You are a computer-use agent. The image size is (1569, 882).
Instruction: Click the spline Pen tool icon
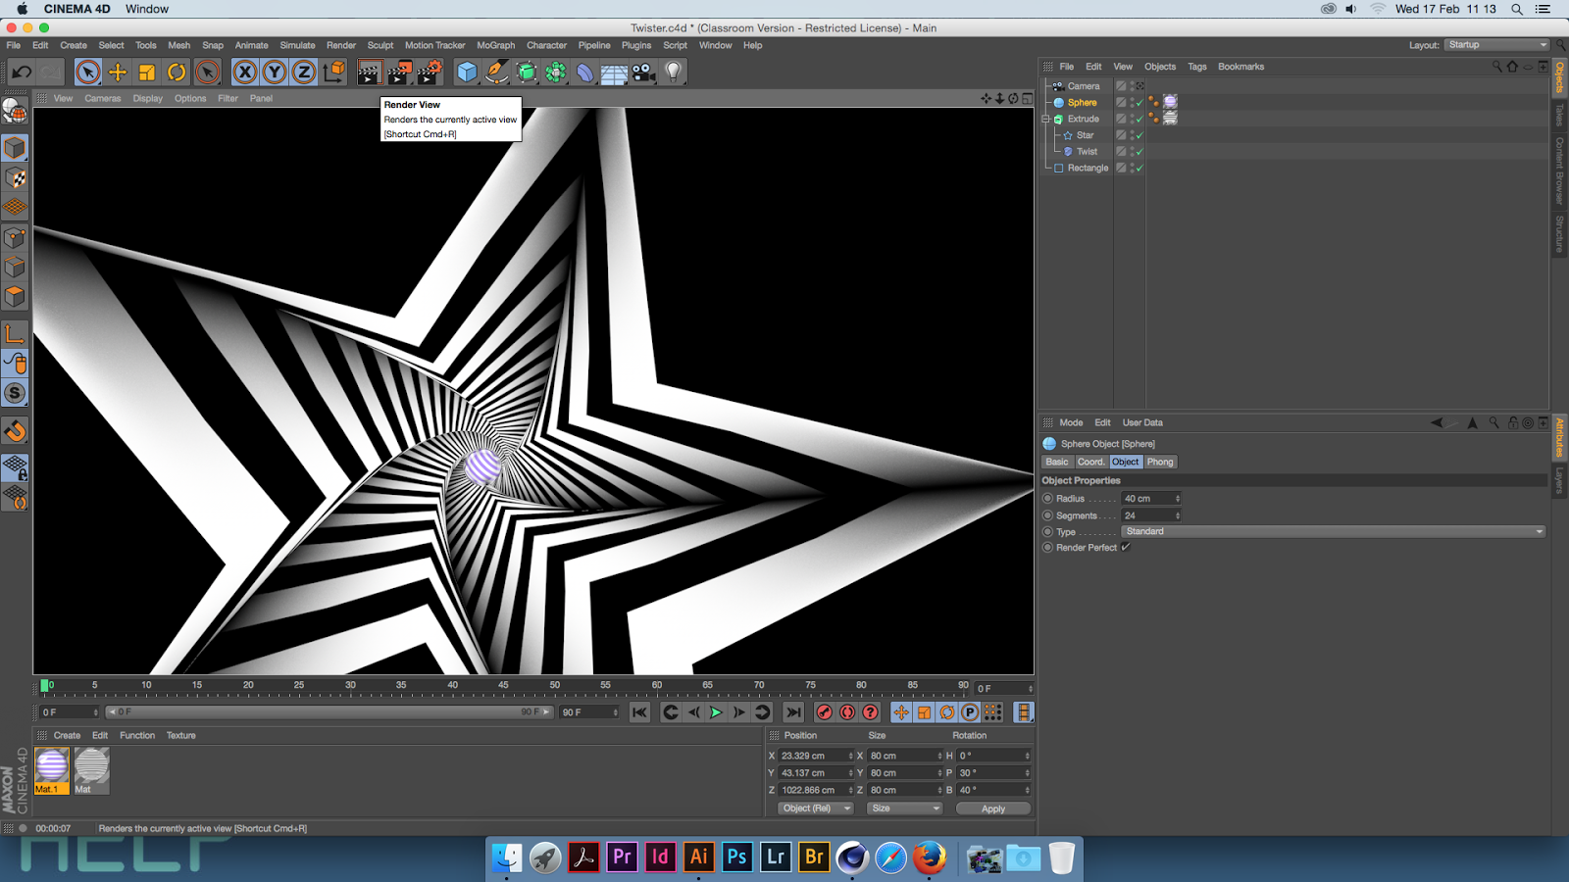(x=497, y=72)
